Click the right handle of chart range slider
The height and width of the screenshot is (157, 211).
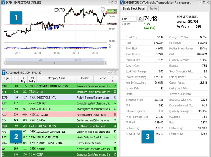click(x=104, y=60)
